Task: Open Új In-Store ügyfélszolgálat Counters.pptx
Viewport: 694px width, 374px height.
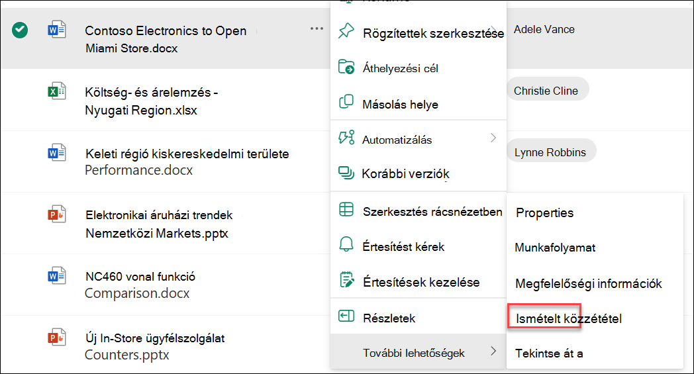Action: 154,346
